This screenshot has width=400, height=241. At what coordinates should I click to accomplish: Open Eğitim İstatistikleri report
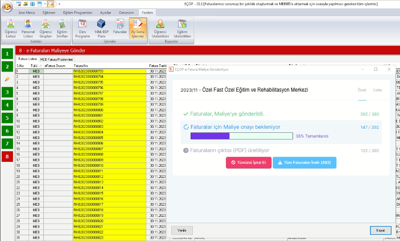click(x=182, y=29)
